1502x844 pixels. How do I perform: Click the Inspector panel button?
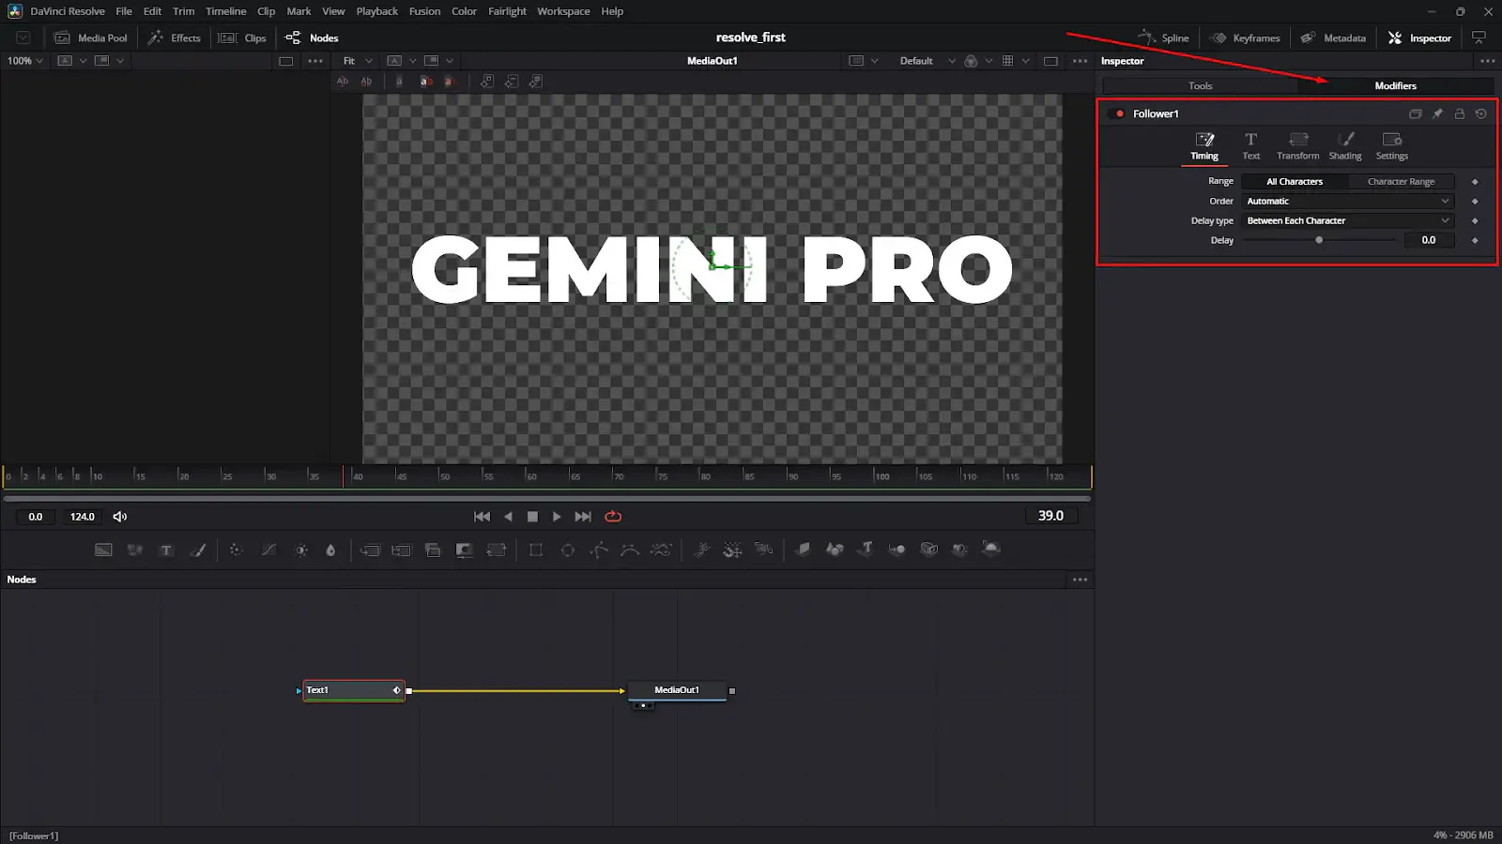[1419, 38]
